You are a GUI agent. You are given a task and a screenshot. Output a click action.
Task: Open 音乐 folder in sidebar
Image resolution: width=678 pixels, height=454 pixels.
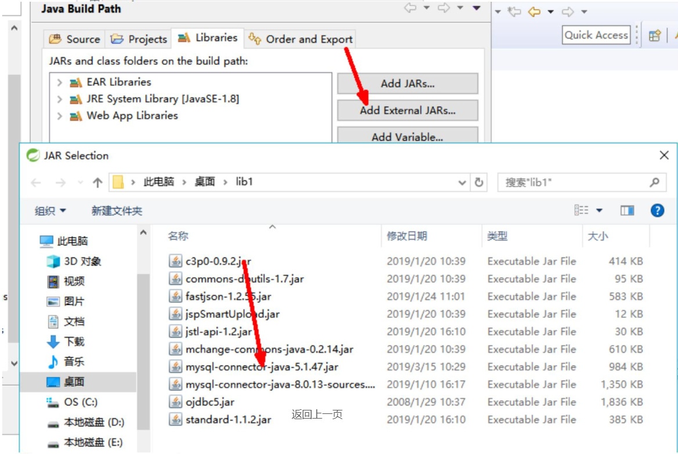65,362
